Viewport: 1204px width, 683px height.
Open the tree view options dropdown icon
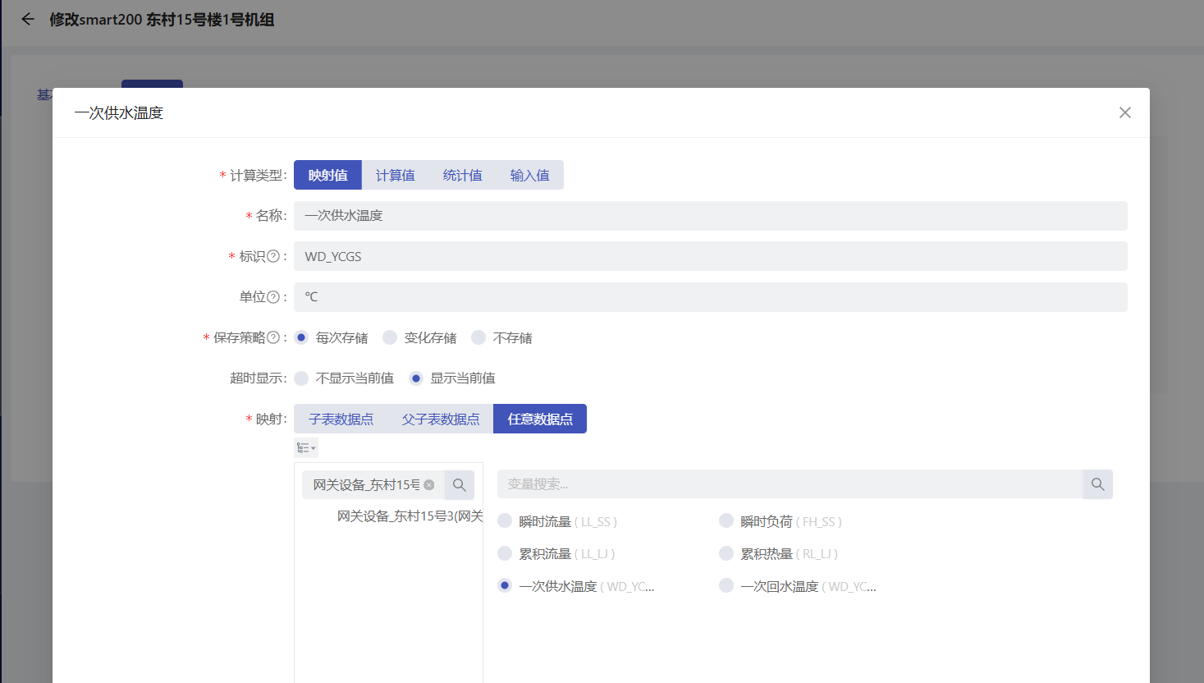pos(306,447)
